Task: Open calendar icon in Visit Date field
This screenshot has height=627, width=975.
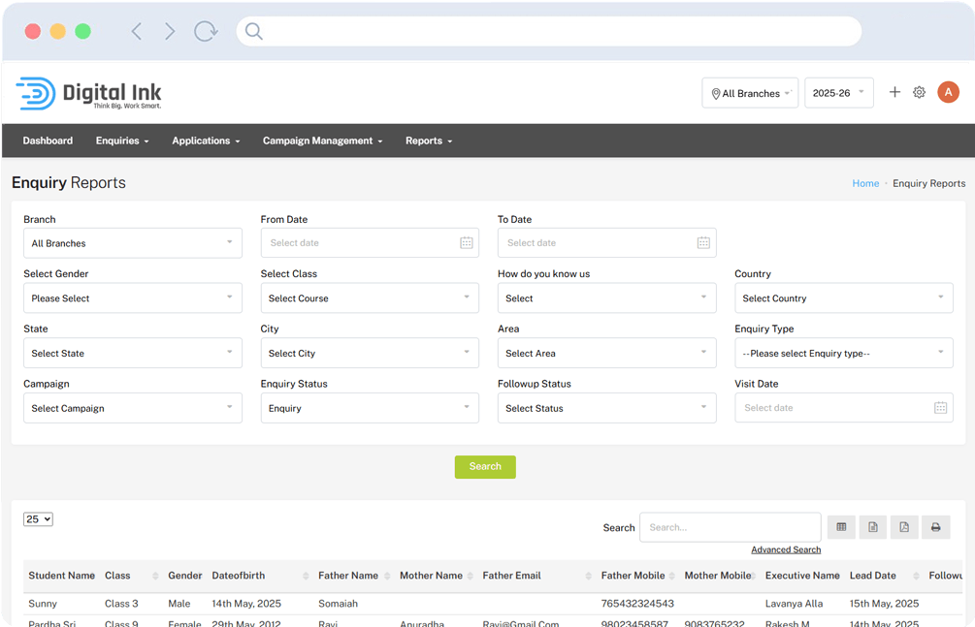Action: (x=940, y=408)
